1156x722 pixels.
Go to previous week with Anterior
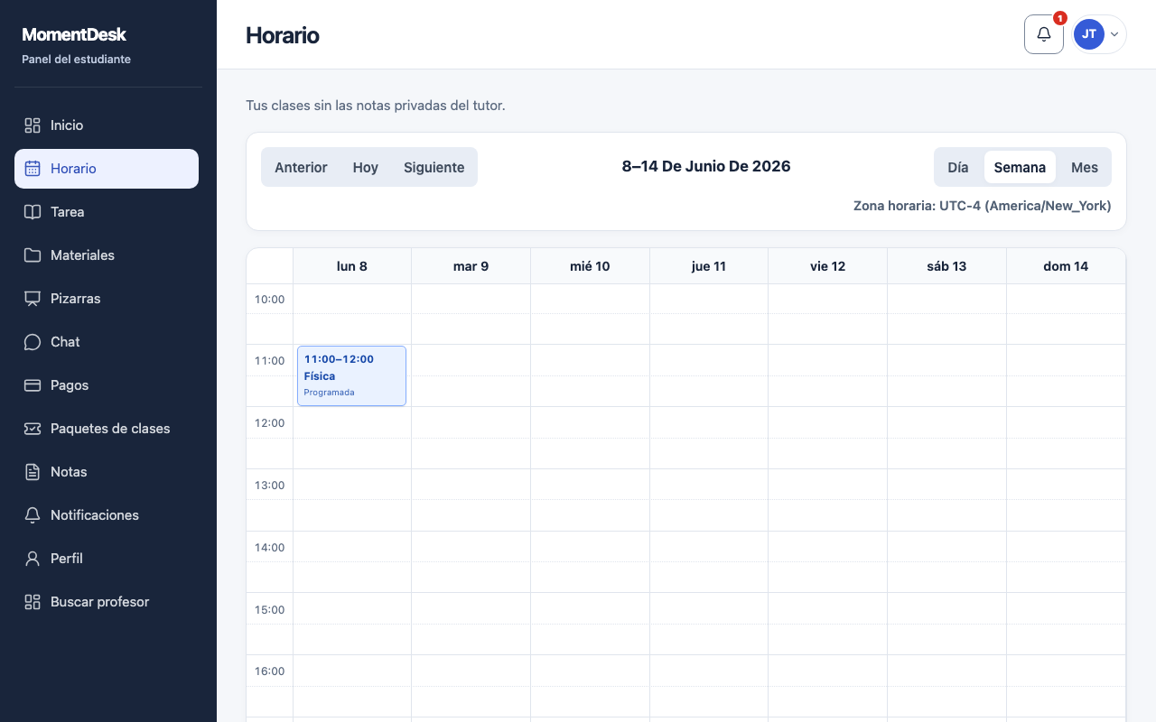(x=301, y=167)
